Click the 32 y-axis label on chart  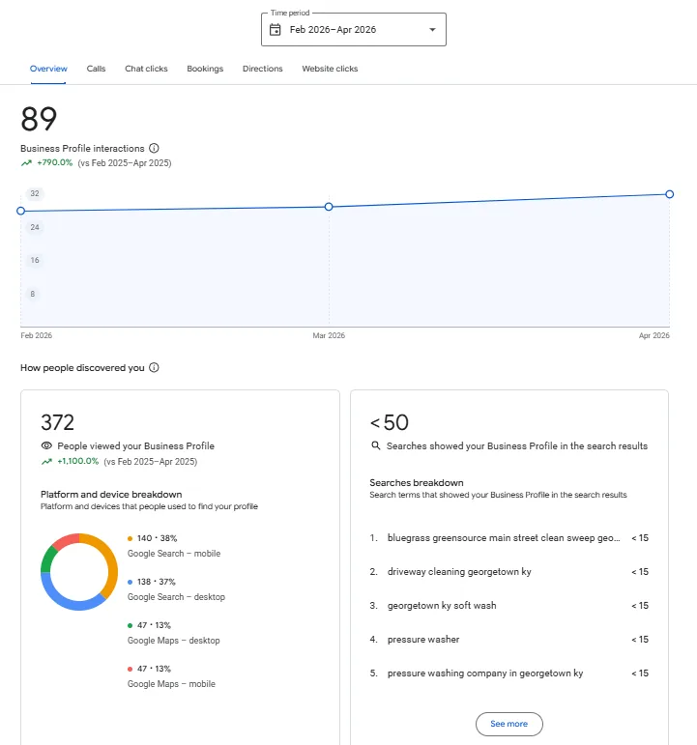35,193
